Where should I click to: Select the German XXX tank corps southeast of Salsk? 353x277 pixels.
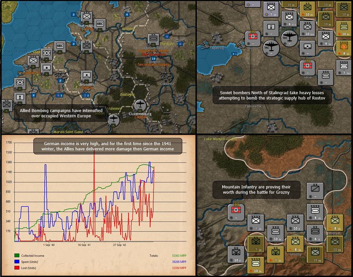326,77
